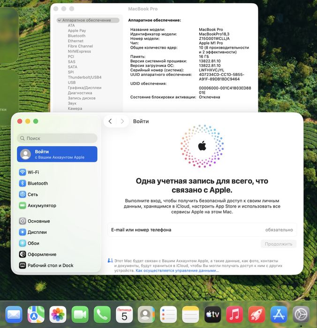Click serial number LWFHXVCJYL value
Viewport: 317px width, 328px height.
211,70
